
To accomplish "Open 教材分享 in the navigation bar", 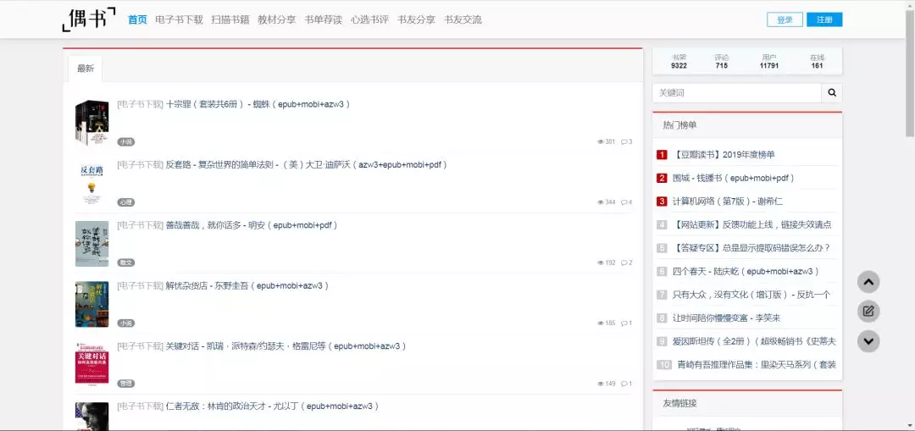I will (x=276, y=19).
